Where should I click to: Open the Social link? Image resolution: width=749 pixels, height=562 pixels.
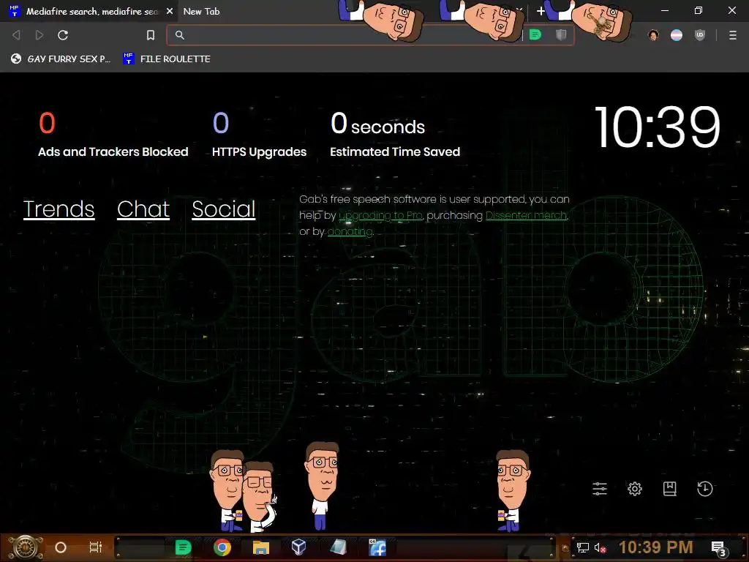(224, 209)
